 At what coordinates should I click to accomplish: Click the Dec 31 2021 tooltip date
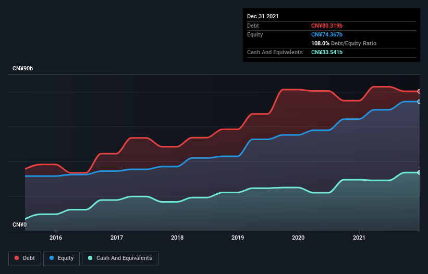(263, 16)
